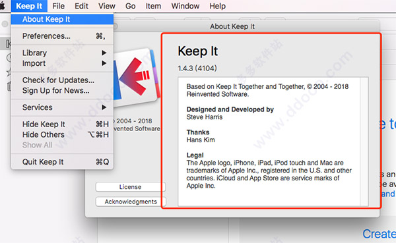396x243 pixels.
Task: Click the credits text scrollbar
Action: coord(364,142)
